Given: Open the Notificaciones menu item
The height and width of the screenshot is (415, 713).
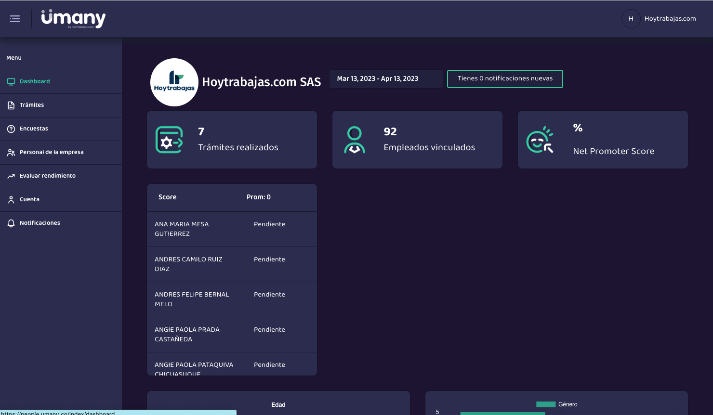Looking at the screenshot, I should pyautogui.click(x=61, y=223).
